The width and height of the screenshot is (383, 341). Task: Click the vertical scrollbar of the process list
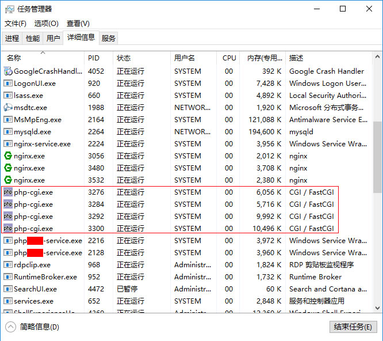(377, 156)
